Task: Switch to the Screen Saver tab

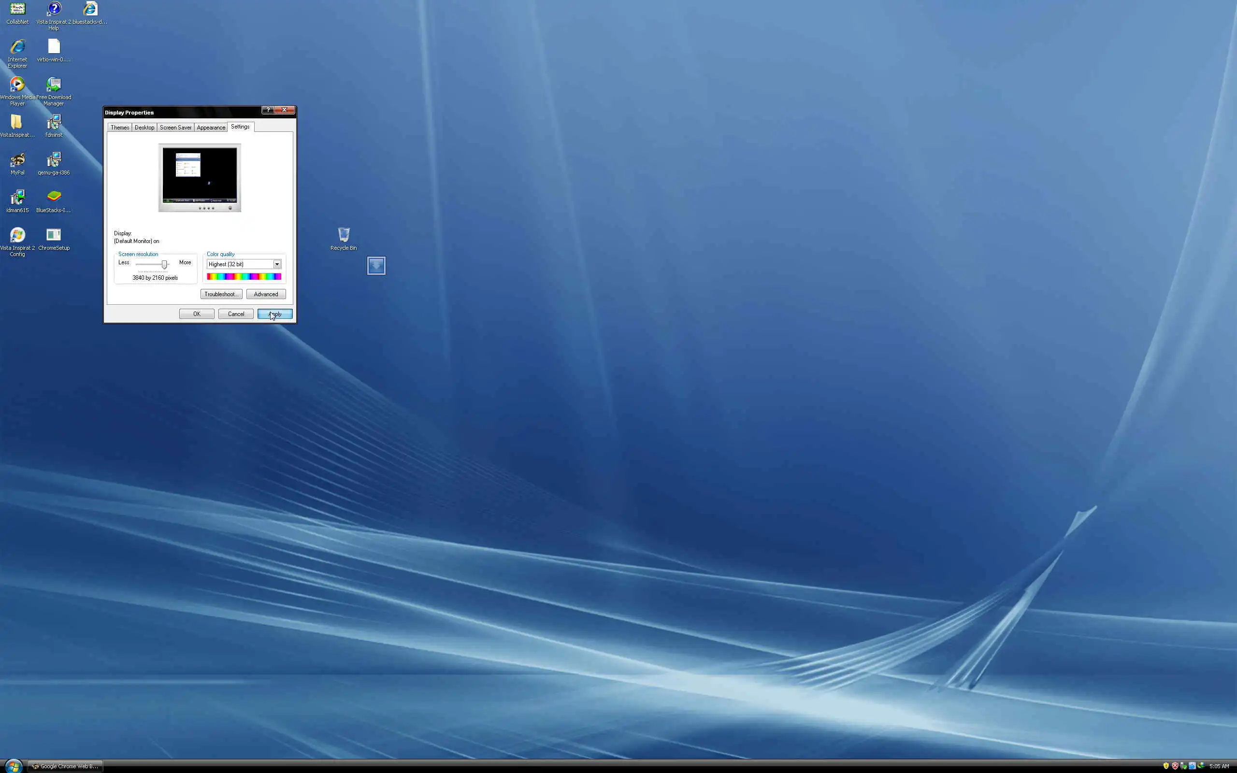Action: pos(175,128)
